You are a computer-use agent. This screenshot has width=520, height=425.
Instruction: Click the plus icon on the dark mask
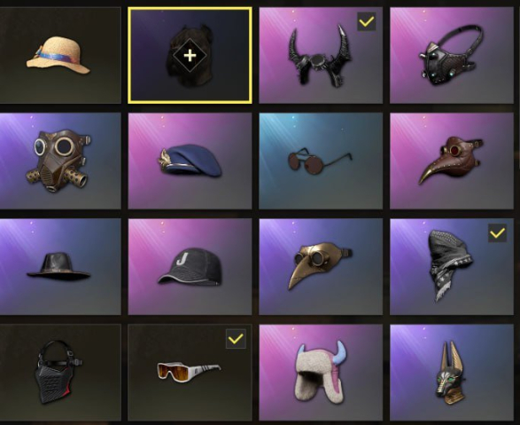coord(190,55)
